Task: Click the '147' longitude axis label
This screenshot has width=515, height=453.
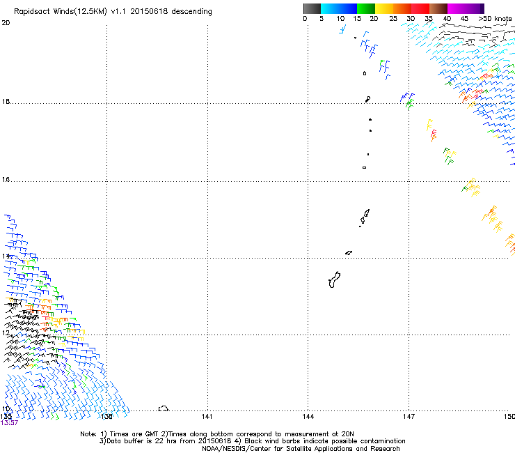Action: coord(409,417)
